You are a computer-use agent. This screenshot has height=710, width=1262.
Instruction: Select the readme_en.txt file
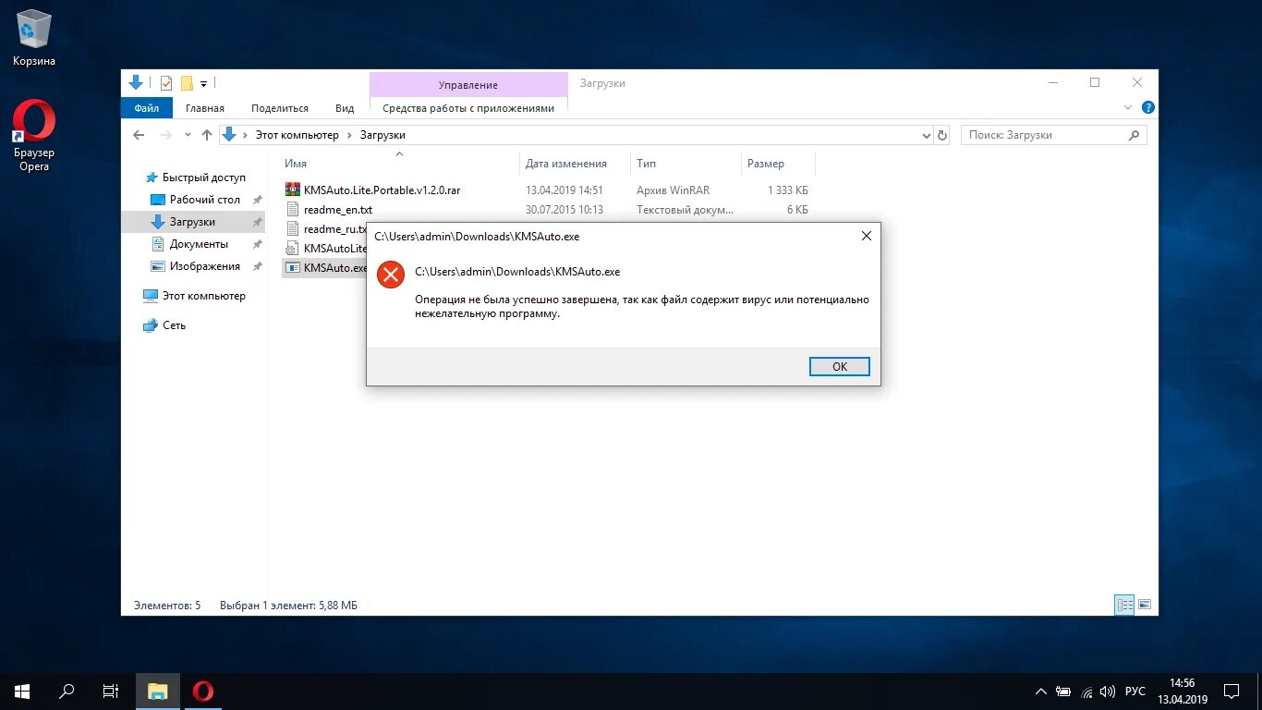coord(337,210)
